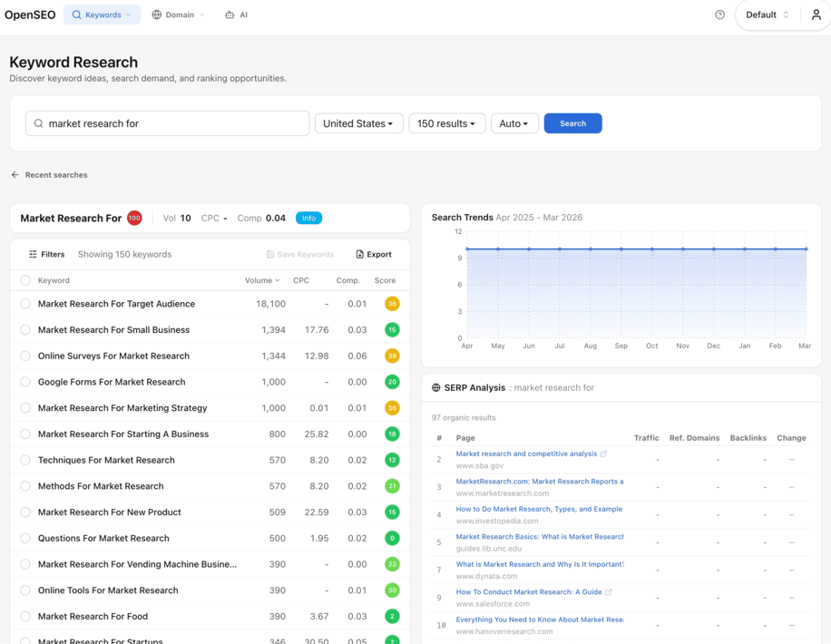Open the Market research and competitive analysis link
This screenshot has height=644, width=831.
526,454
